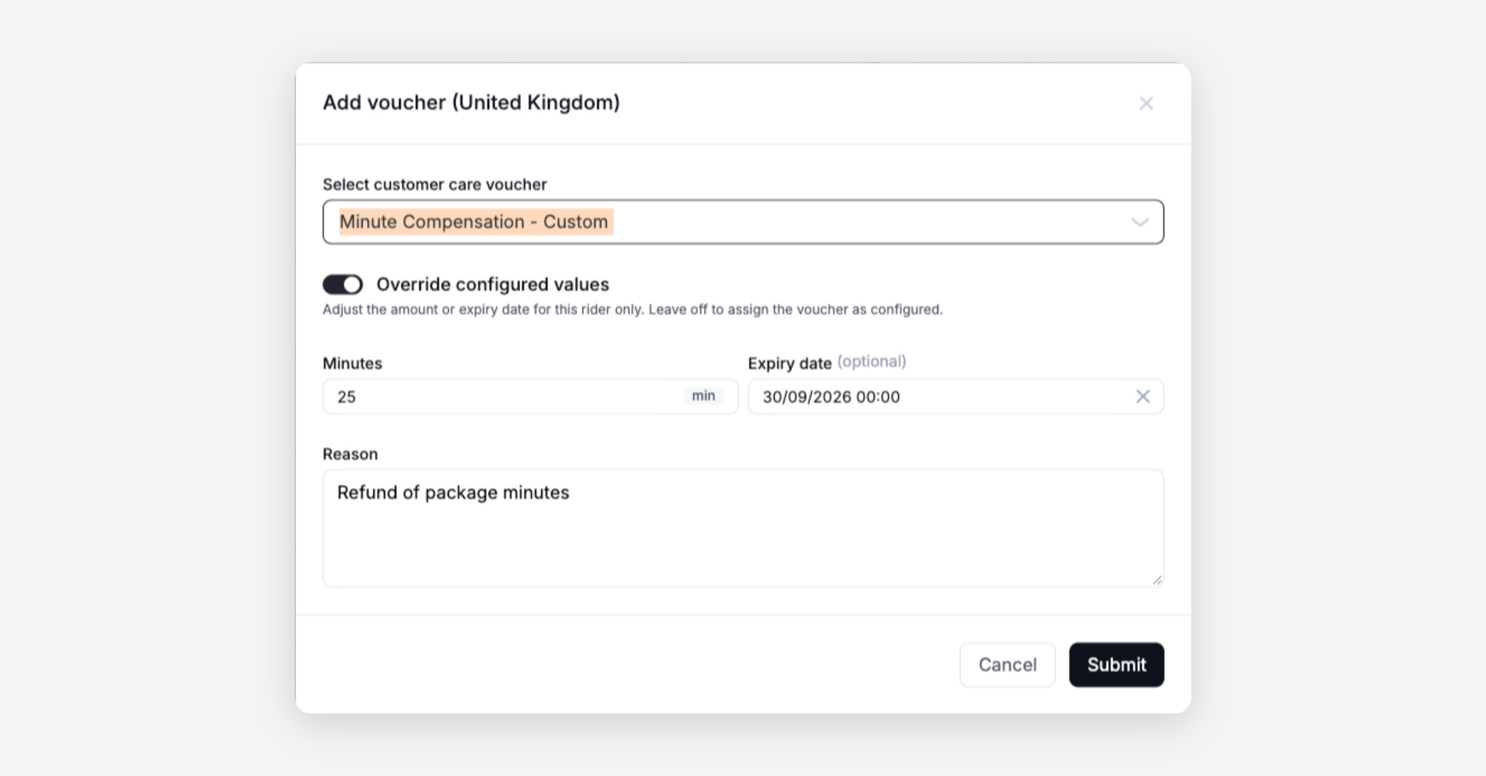This screenshot has height=776, width=1486.
Task: Click the min unit badge
Action: pyautogui.click(x=703, y=396)
